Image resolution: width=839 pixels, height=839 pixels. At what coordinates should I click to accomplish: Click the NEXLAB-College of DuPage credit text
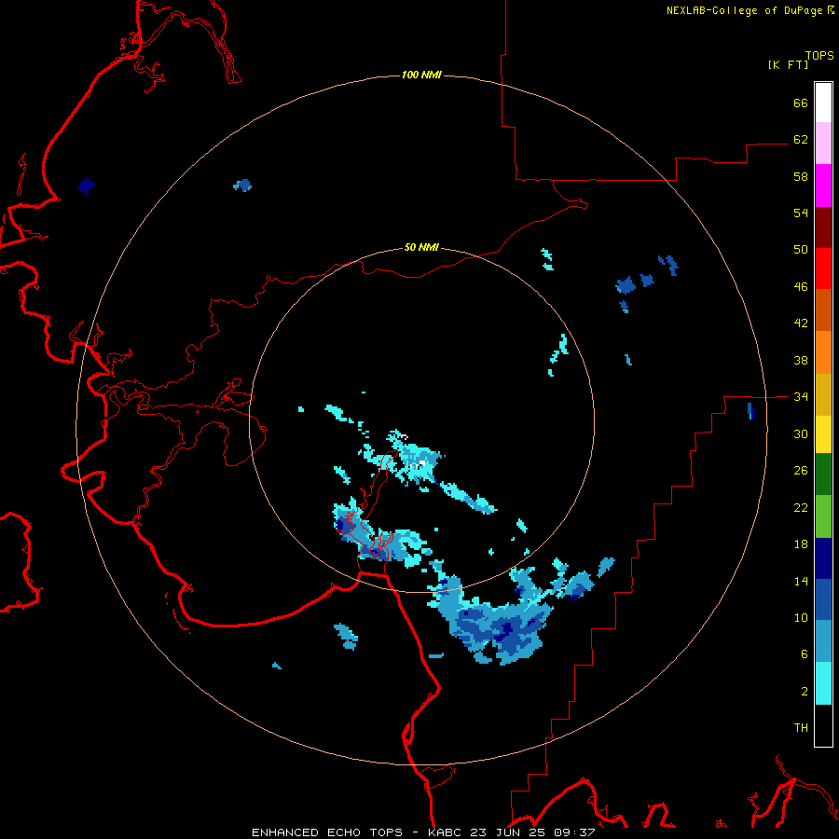(x=744, y=10)
